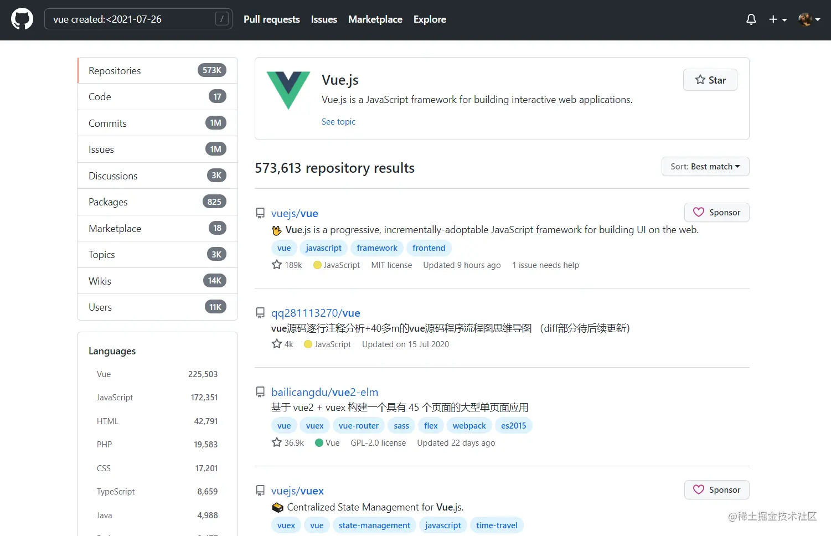The image size is (831, 536).
Task: Open the qq281113270/vue repository
Action: pos(316,313)
